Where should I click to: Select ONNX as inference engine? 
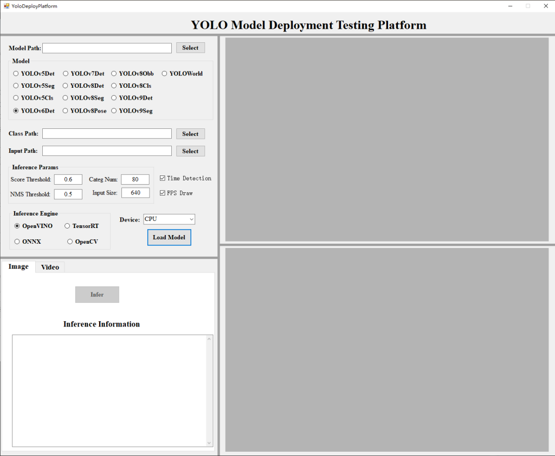(x=16, y=242)
